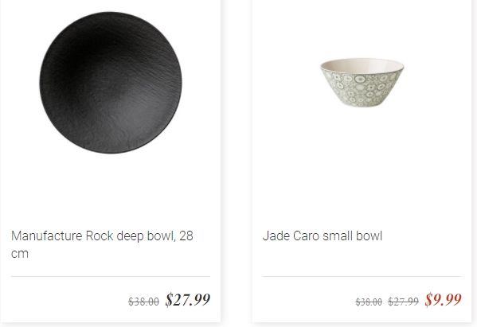
Task: Click the green patterned side of the jade bowl
Action: coord(361,90)
